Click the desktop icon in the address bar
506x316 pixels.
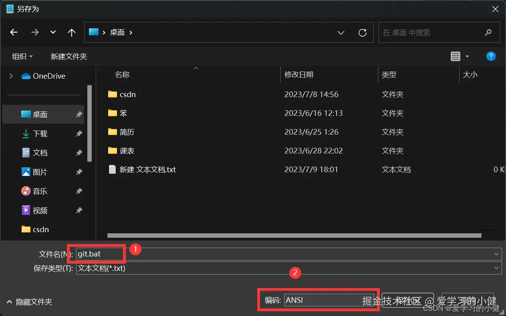pyautogui.click(x=93, y=32)
